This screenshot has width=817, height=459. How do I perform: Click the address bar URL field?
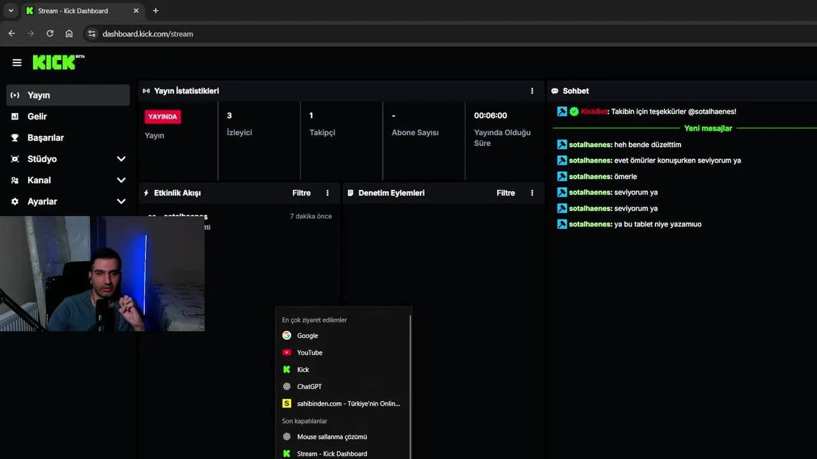pos(447,34)
